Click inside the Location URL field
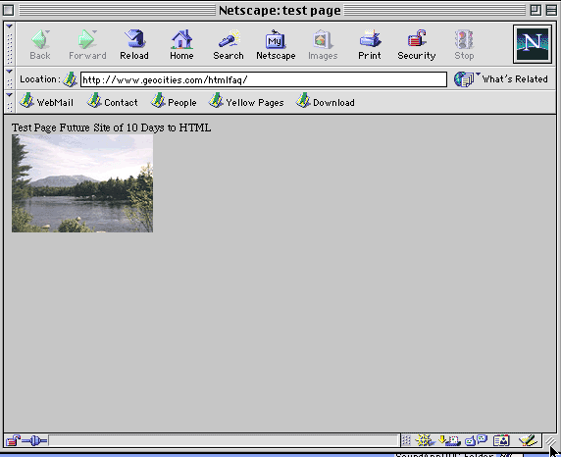Viewport: 561px width, 457px height. 264,79
